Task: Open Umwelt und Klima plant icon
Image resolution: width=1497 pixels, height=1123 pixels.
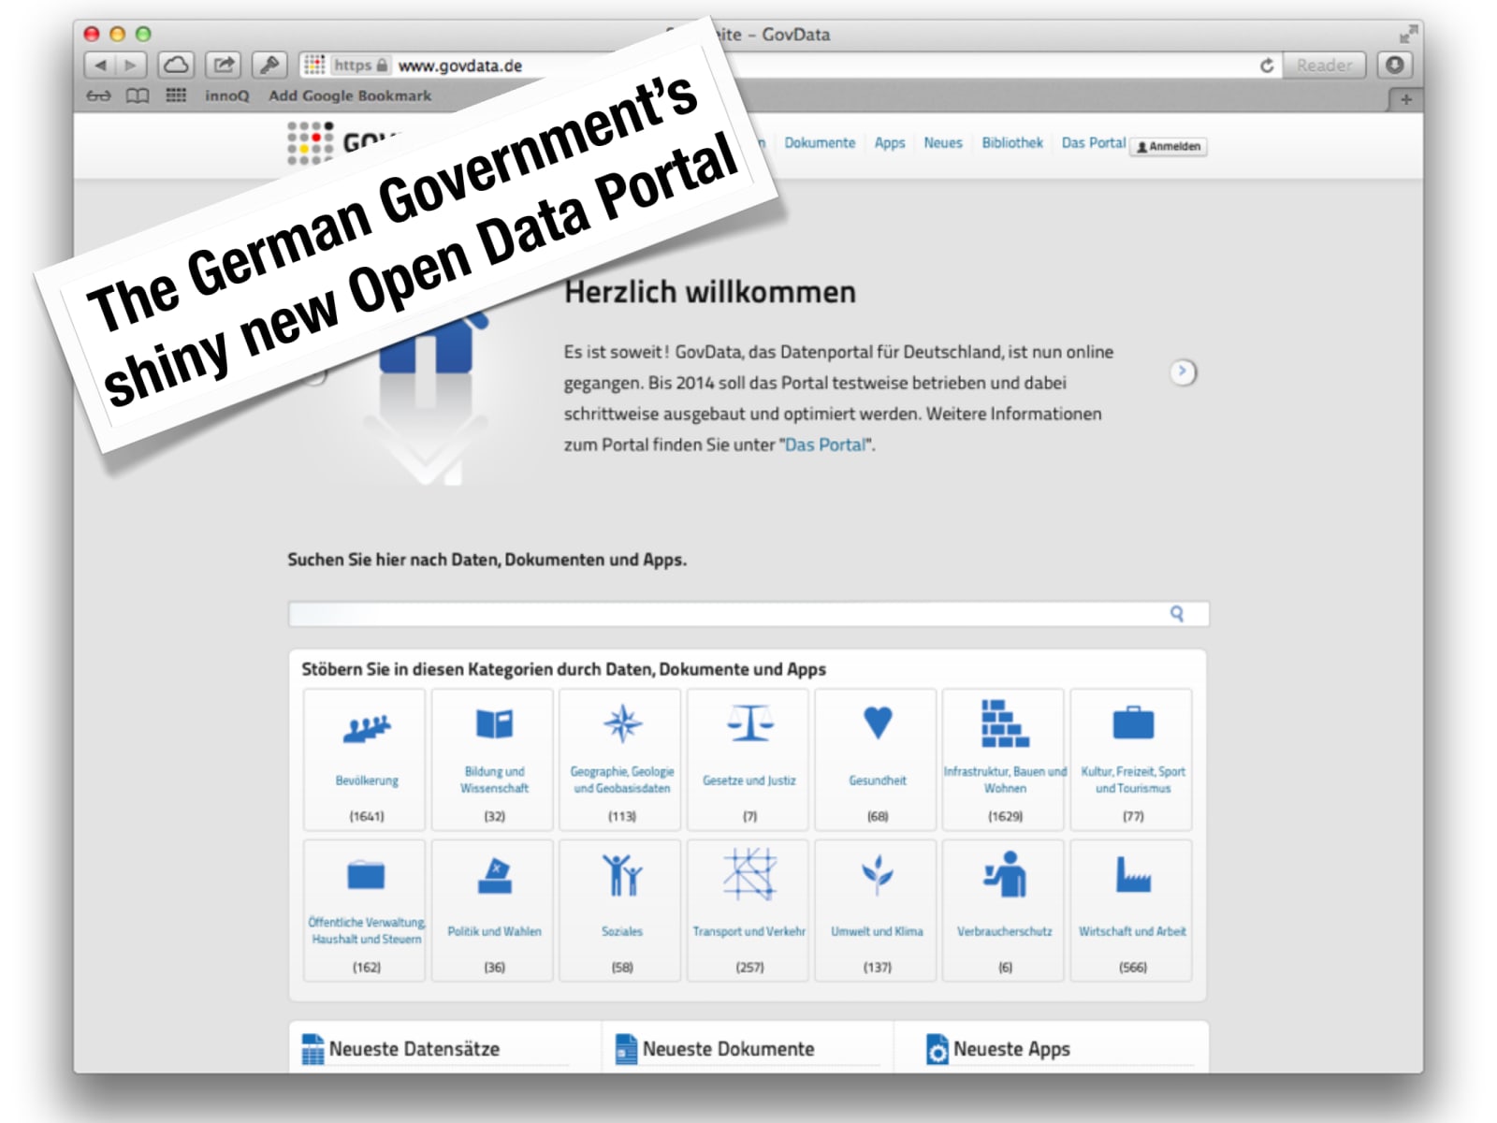Action: [878, 875]
